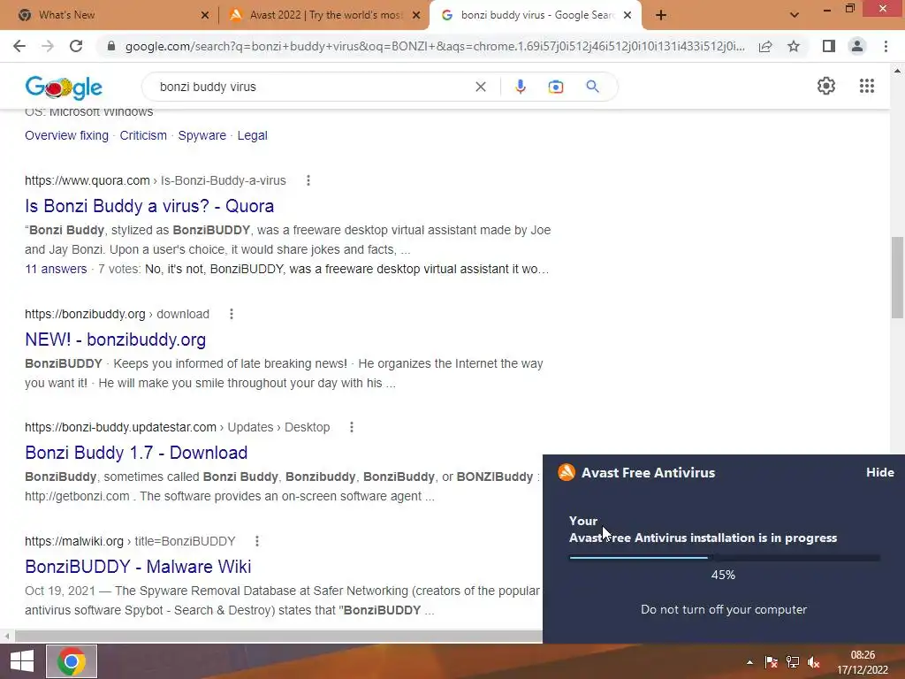This screenshot has width=905, height=679.
Task: Click the Google logo
Action: (x=64, y=88)
